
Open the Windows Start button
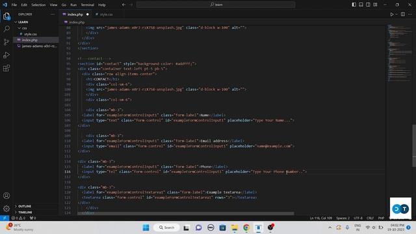click(146, 227)
